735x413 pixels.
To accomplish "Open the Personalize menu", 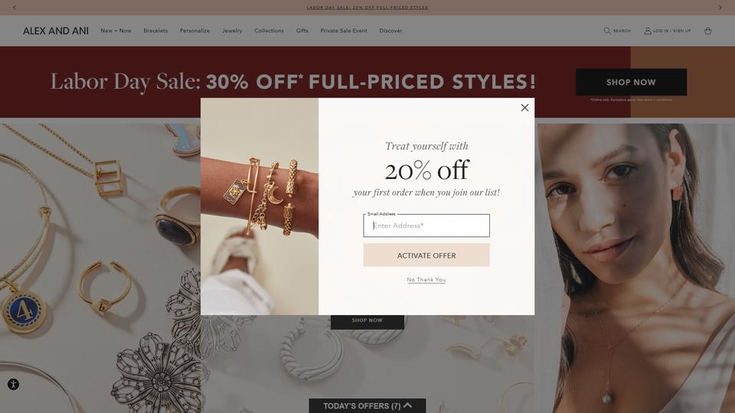I will point(194,31).
